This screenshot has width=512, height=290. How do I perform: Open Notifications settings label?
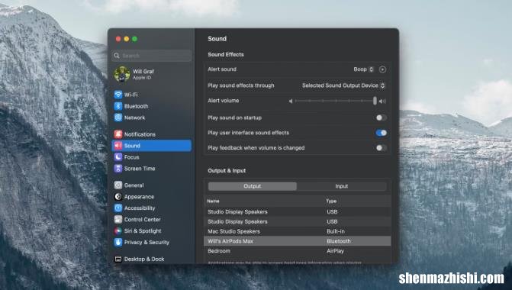140,134
